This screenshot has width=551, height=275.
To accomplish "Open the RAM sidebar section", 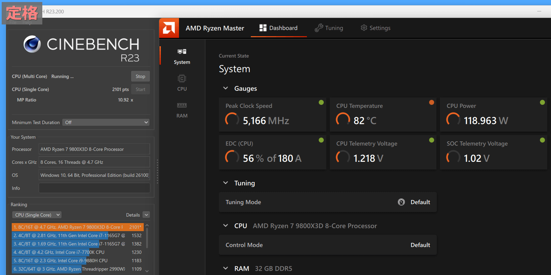I will (x=182, y=110).
